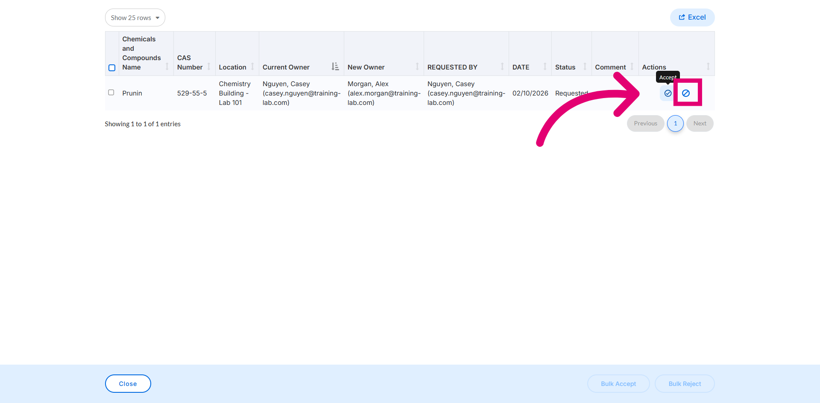Screen dimensions: 820x403
Task: Sort by Status column
Action: click(571, 53)
